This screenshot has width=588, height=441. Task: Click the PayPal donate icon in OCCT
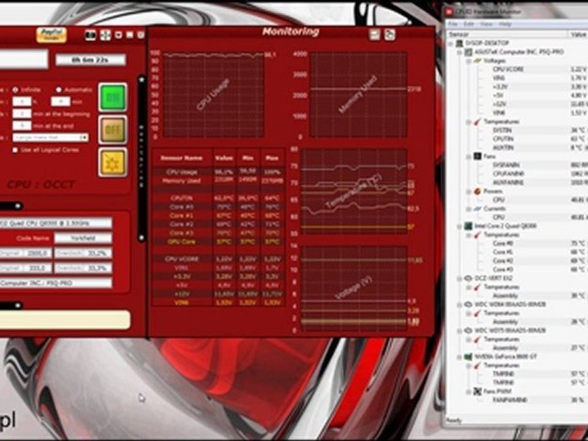(x=51, y=35)
